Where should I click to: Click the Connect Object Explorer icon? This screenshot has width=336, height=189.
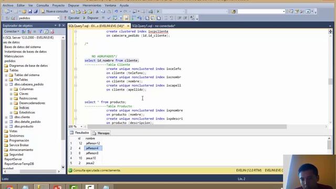(x=24, y=31)
